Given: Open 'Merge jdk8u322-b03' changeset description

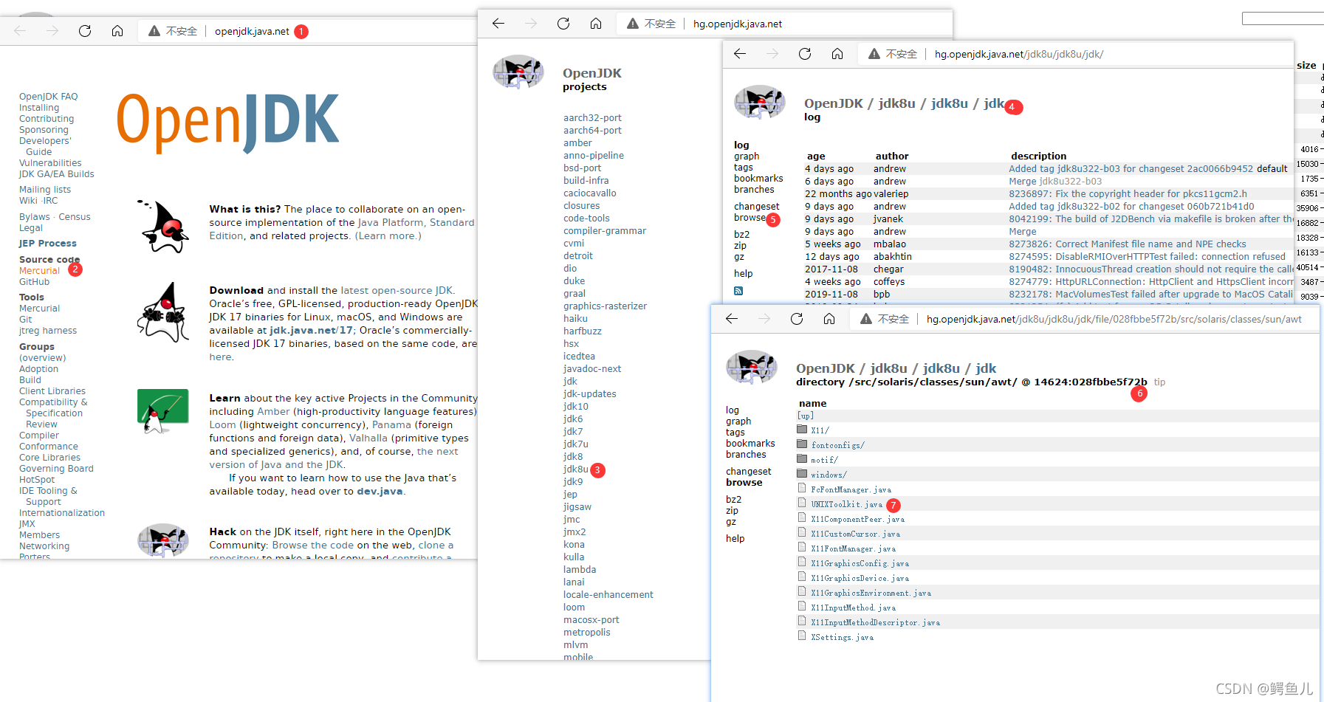Looking at the screenshot, I should [1055, 182].
